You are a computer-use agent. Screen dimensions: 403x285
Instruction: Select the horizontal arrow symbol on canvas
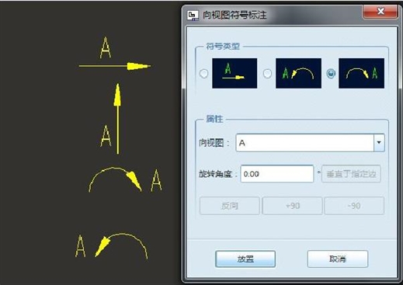[x=115, y=66]
